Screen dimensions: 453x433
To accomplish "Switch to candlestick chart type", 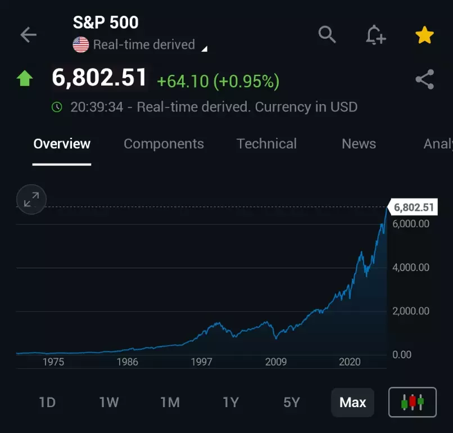I will coord(412,402).
